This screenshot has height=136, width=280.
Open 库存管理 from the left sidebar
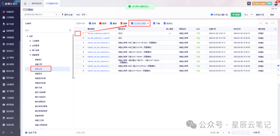[10, 44]
